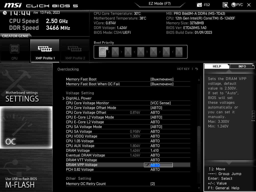Open CPU E-Core L2 Voltage Mode dropdown
Screen dimensions: 256x192
coord(156,117)
